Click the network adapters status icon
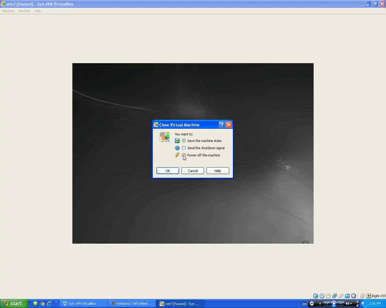The width and height of the screenshot is (386, 308). pyautogui.click(x=335, y=296)
